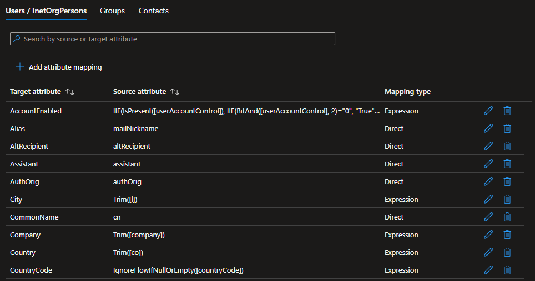Click the IIF(IsPresent([userAccountControl]) expression
The height and width of the screenshot is (281, 535).
[x=246, y=111]
